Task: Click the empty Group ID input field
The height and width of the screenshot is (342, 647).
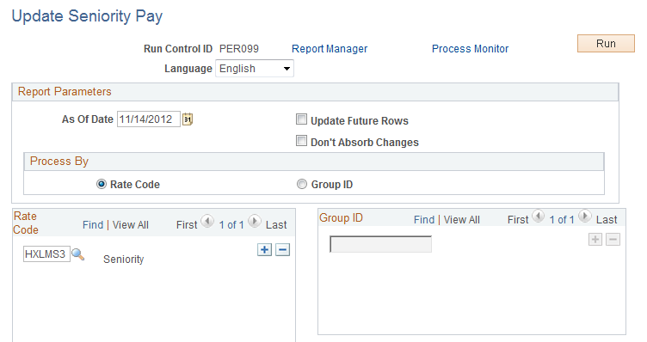Action: tap(380, 244)
